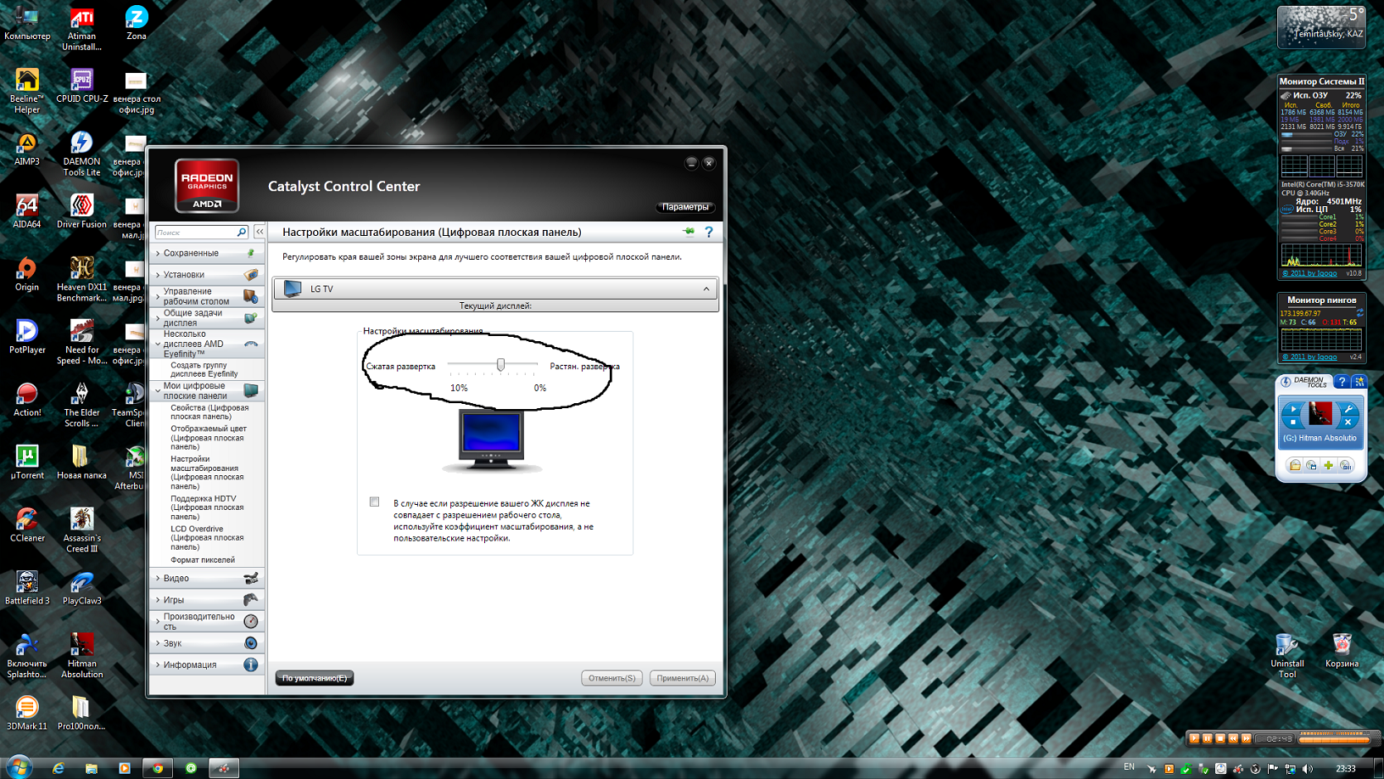Click the Windows Start orb
1384x779 pixels.
[18, 767]
